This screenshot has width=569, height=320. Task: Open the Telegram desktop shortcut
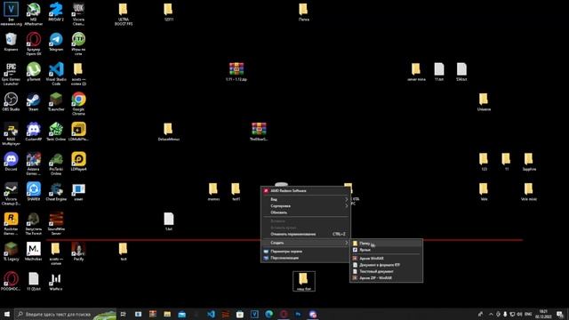56,42
